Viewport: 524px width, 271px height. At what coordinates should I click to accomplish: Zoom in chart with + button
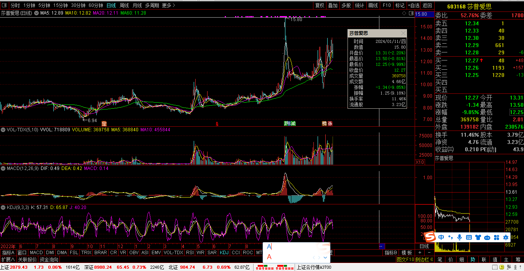tap(420, 253)
